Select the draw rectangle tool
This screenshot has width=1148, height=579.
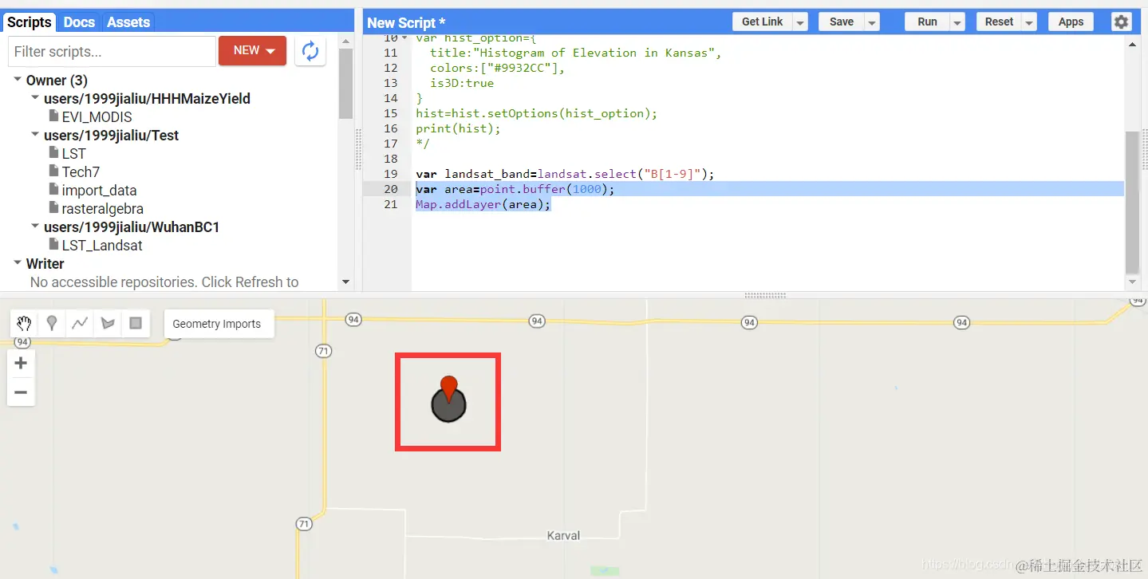tap(136, 323)
